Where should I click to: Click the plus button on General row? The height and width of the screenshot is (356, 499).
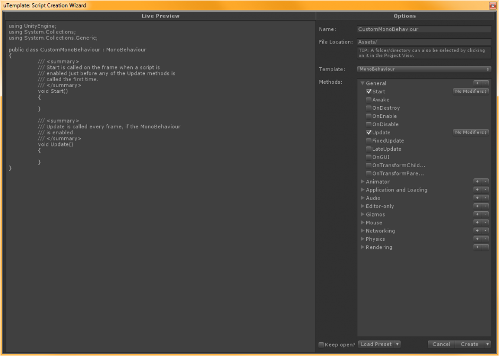[477, 83]
